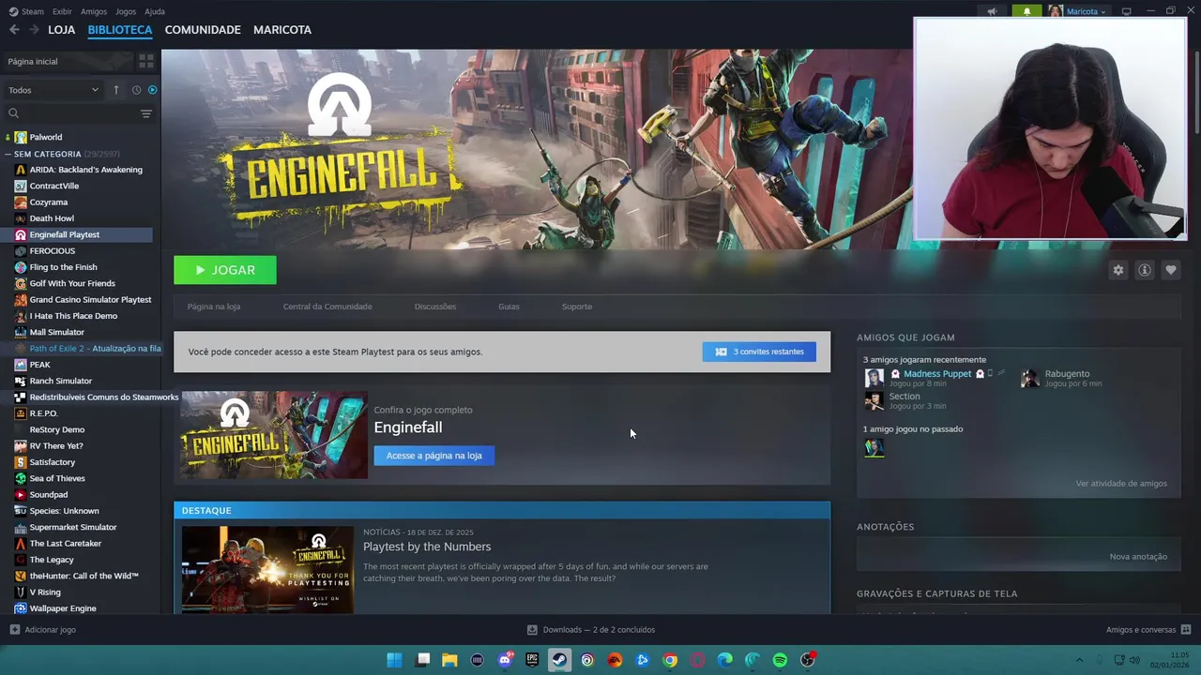This screenshot has width=1201, height=675.
Task: Click the past-player friend avatar
Action: pyautogui.click(x=874, y=448)
